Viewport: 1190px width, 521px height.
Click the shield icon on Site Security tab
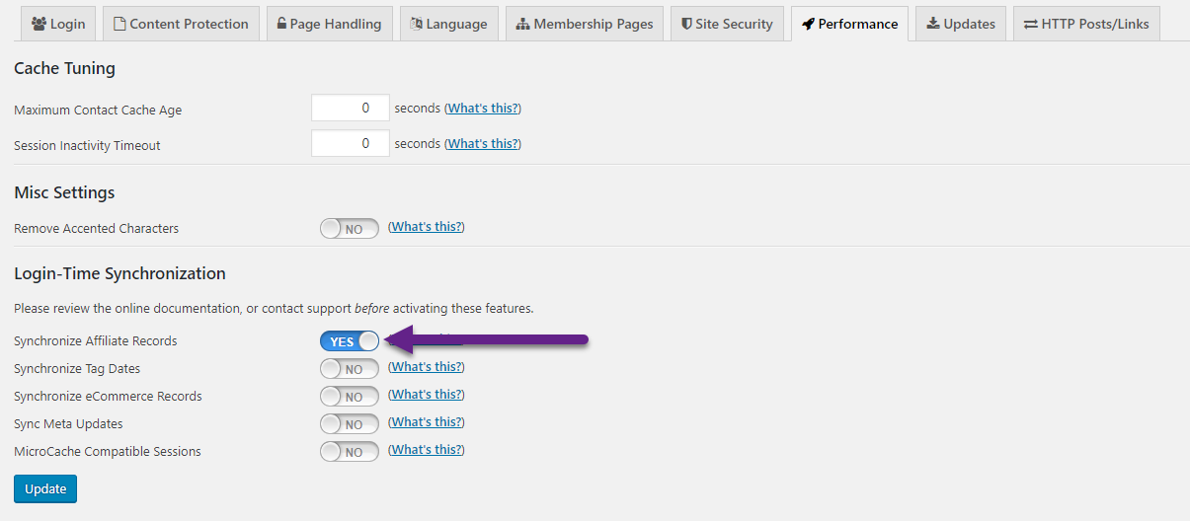point(686,24)
